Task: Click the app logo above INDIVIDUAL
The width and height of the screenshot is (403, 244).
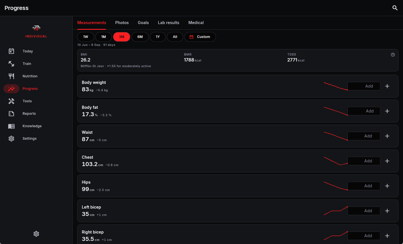Action: (36, 28)
